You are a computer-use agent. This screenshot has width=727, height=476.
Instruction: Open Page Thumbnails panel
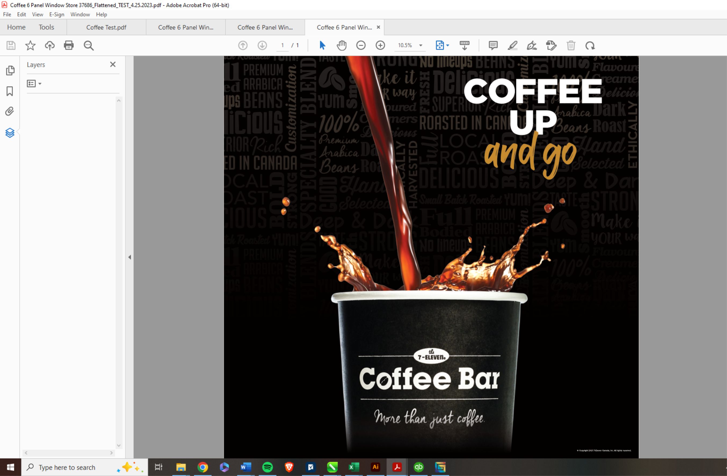click(x=10, y=71)
